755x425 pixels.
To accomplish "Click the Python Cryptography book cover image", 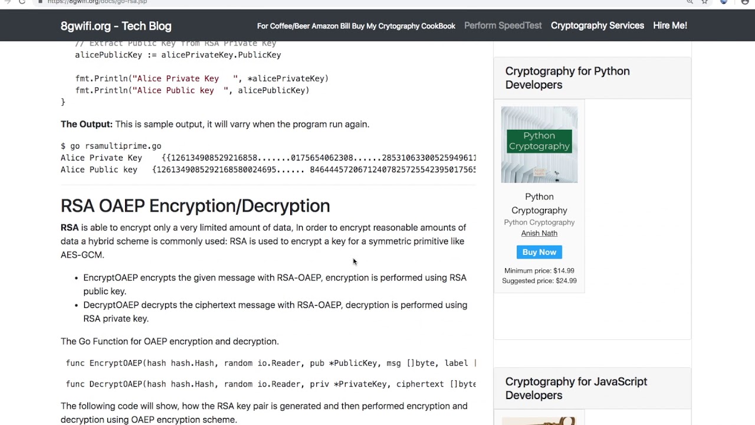I will pyautogui.click(x=539, y=145).
